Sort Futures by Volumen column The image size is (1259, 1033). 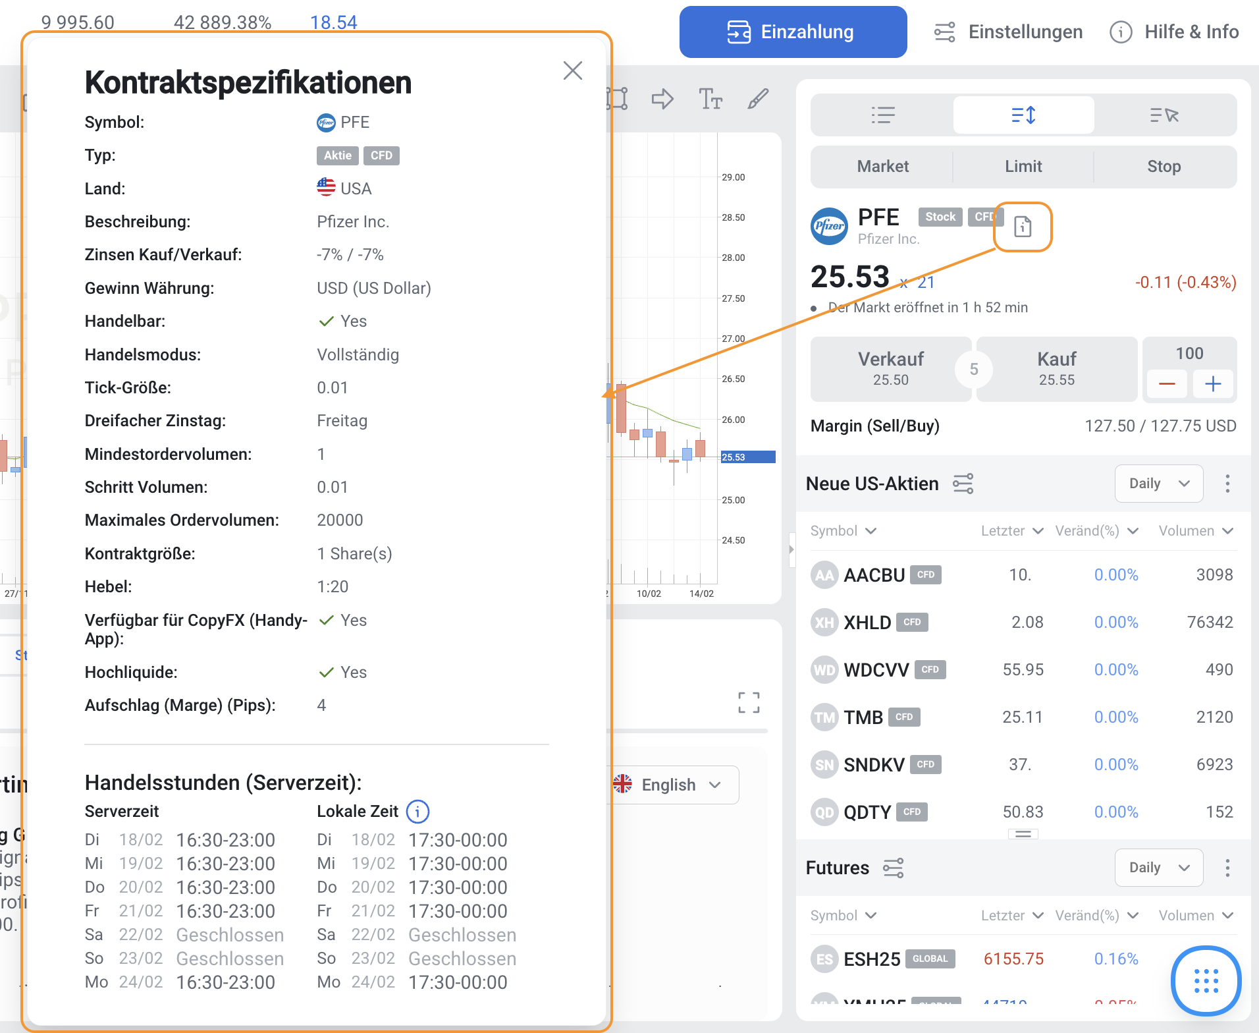[1196, 916]
